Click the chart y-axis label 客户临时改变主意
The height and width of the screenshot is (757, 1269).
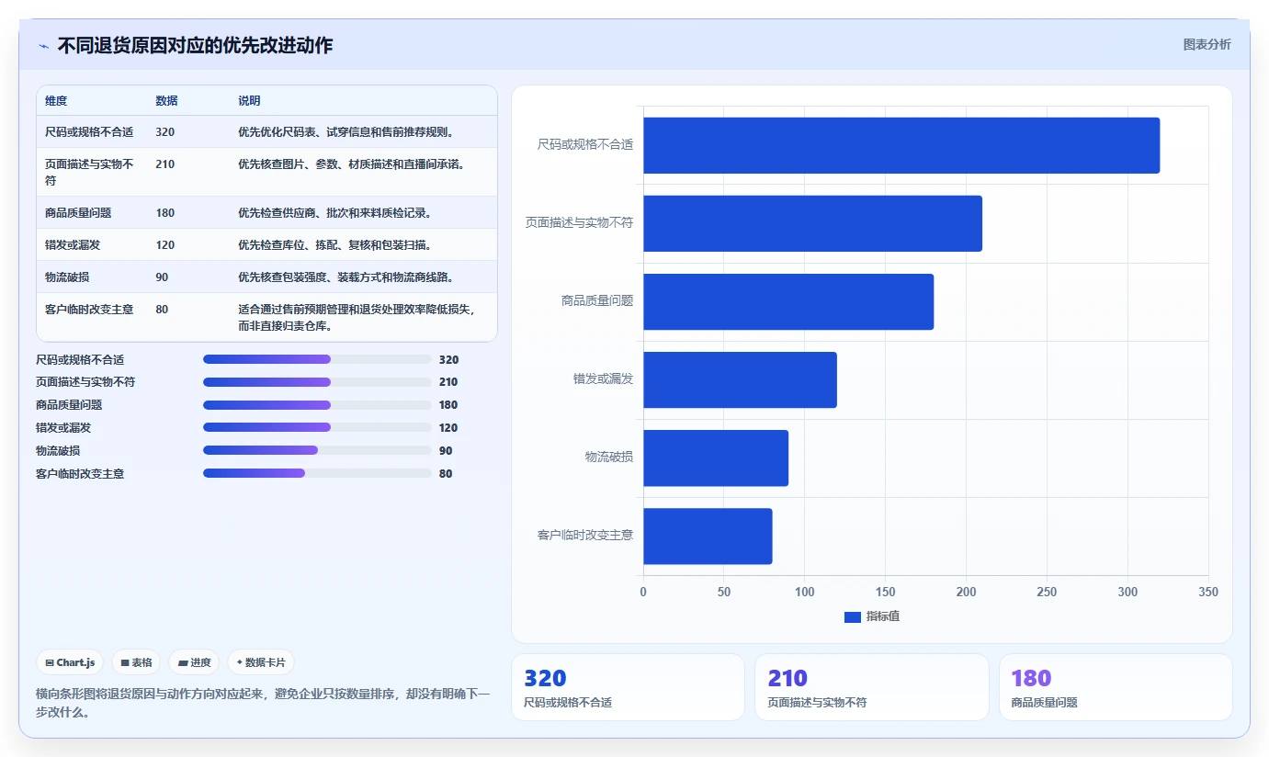pyautogui.click(x=585, y=536)
